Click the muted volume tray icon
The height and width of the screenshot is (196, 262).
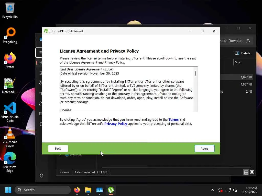click(235, 190)
